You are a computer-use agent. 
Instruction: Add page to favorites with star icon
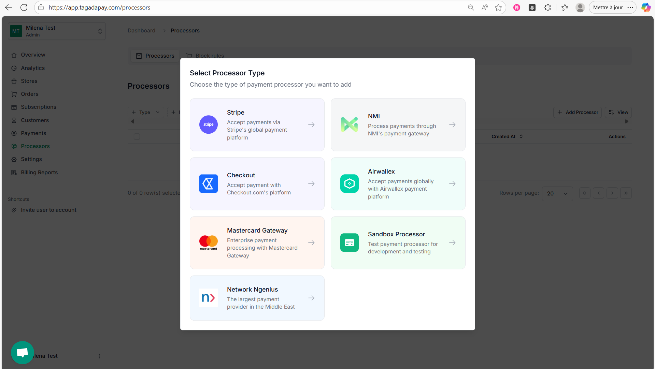pos(498,7)
